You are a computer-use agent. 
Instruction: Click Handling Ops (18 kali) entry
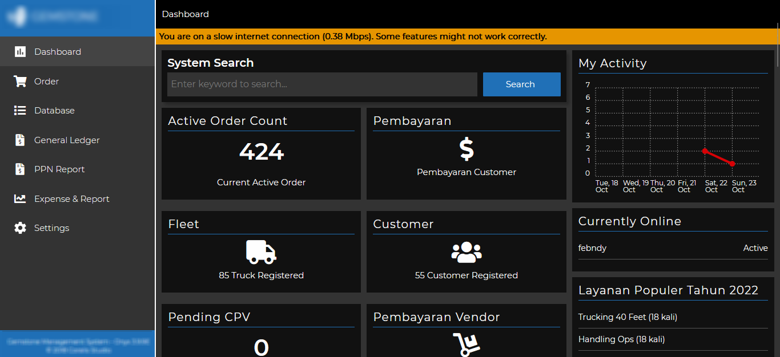pyautogui.click(x=621, y=339)
